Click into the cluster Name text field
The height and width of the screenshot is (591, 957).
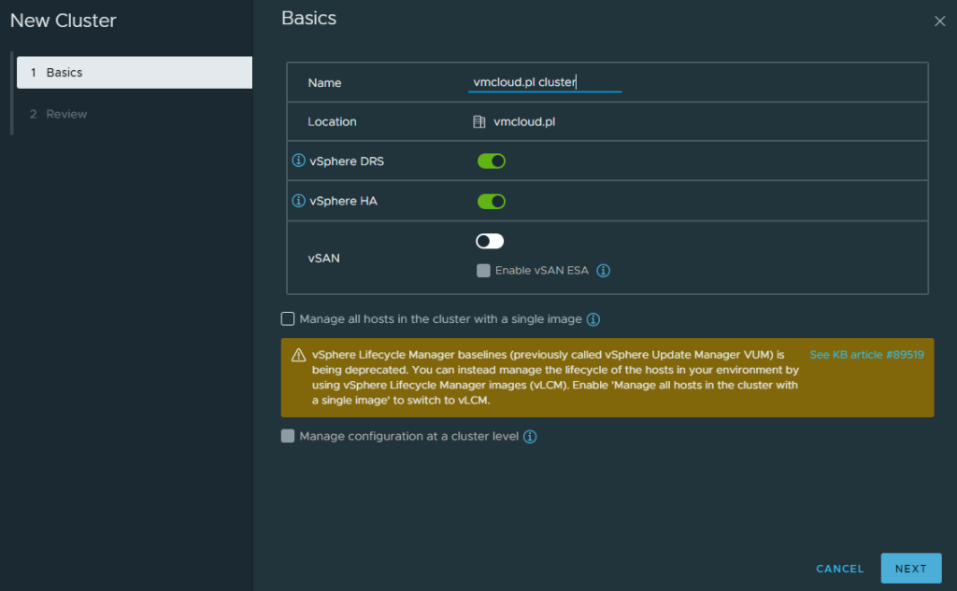[x=545, y=82]
